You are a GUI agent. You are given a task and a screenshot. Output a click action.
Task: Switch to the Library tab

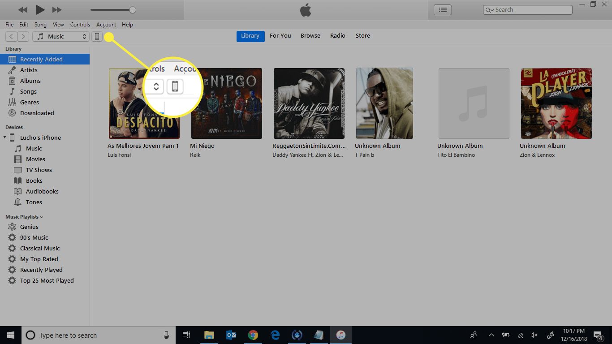click(x=250, y=36)
